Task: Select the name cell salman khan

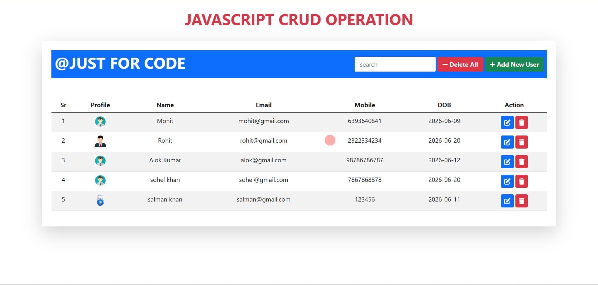Action: click(165, 199)
